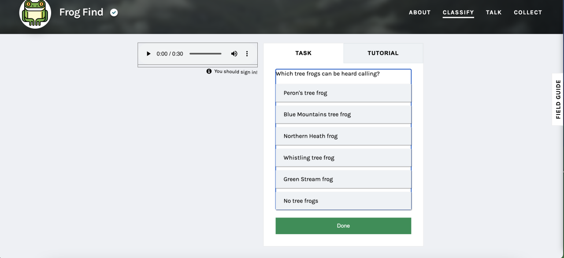This screenshot has width=564, height=258.
Task: Mute the audio player volume
Action: coord(234,54)
